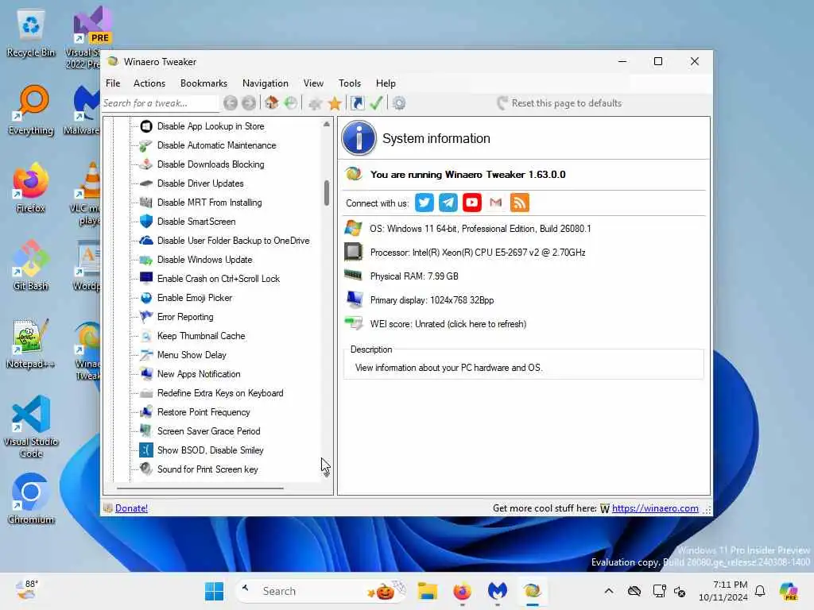Open the Telegram link icon
Screen dimensions: 814x610
[x=448, y=203]
